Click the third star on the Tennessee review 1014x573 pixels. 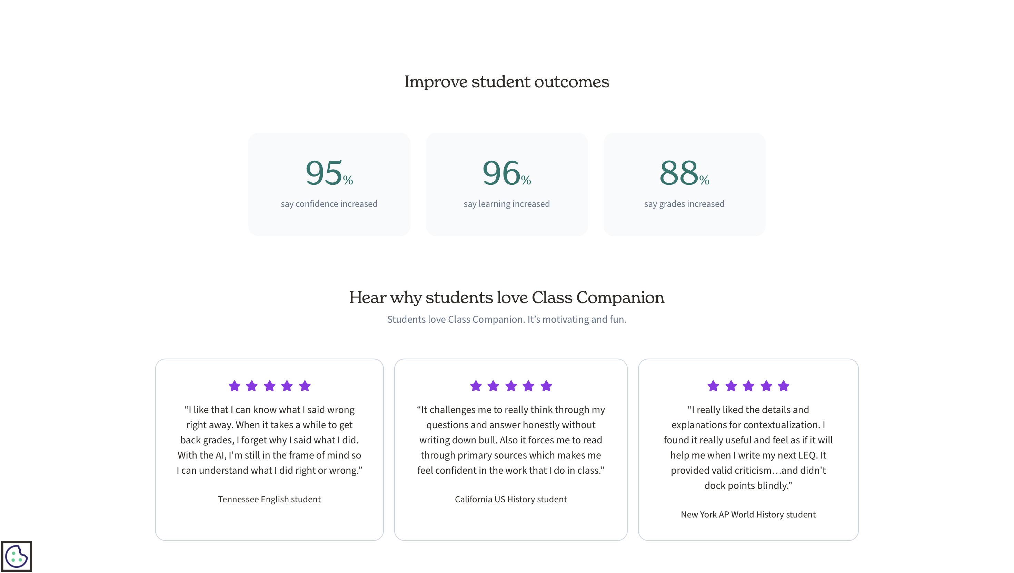270,386
